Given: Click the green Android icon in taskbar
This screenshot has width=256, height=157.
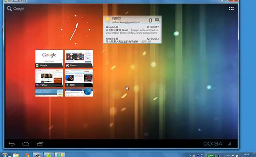Looking at the screenshot, I should point(49,155).
